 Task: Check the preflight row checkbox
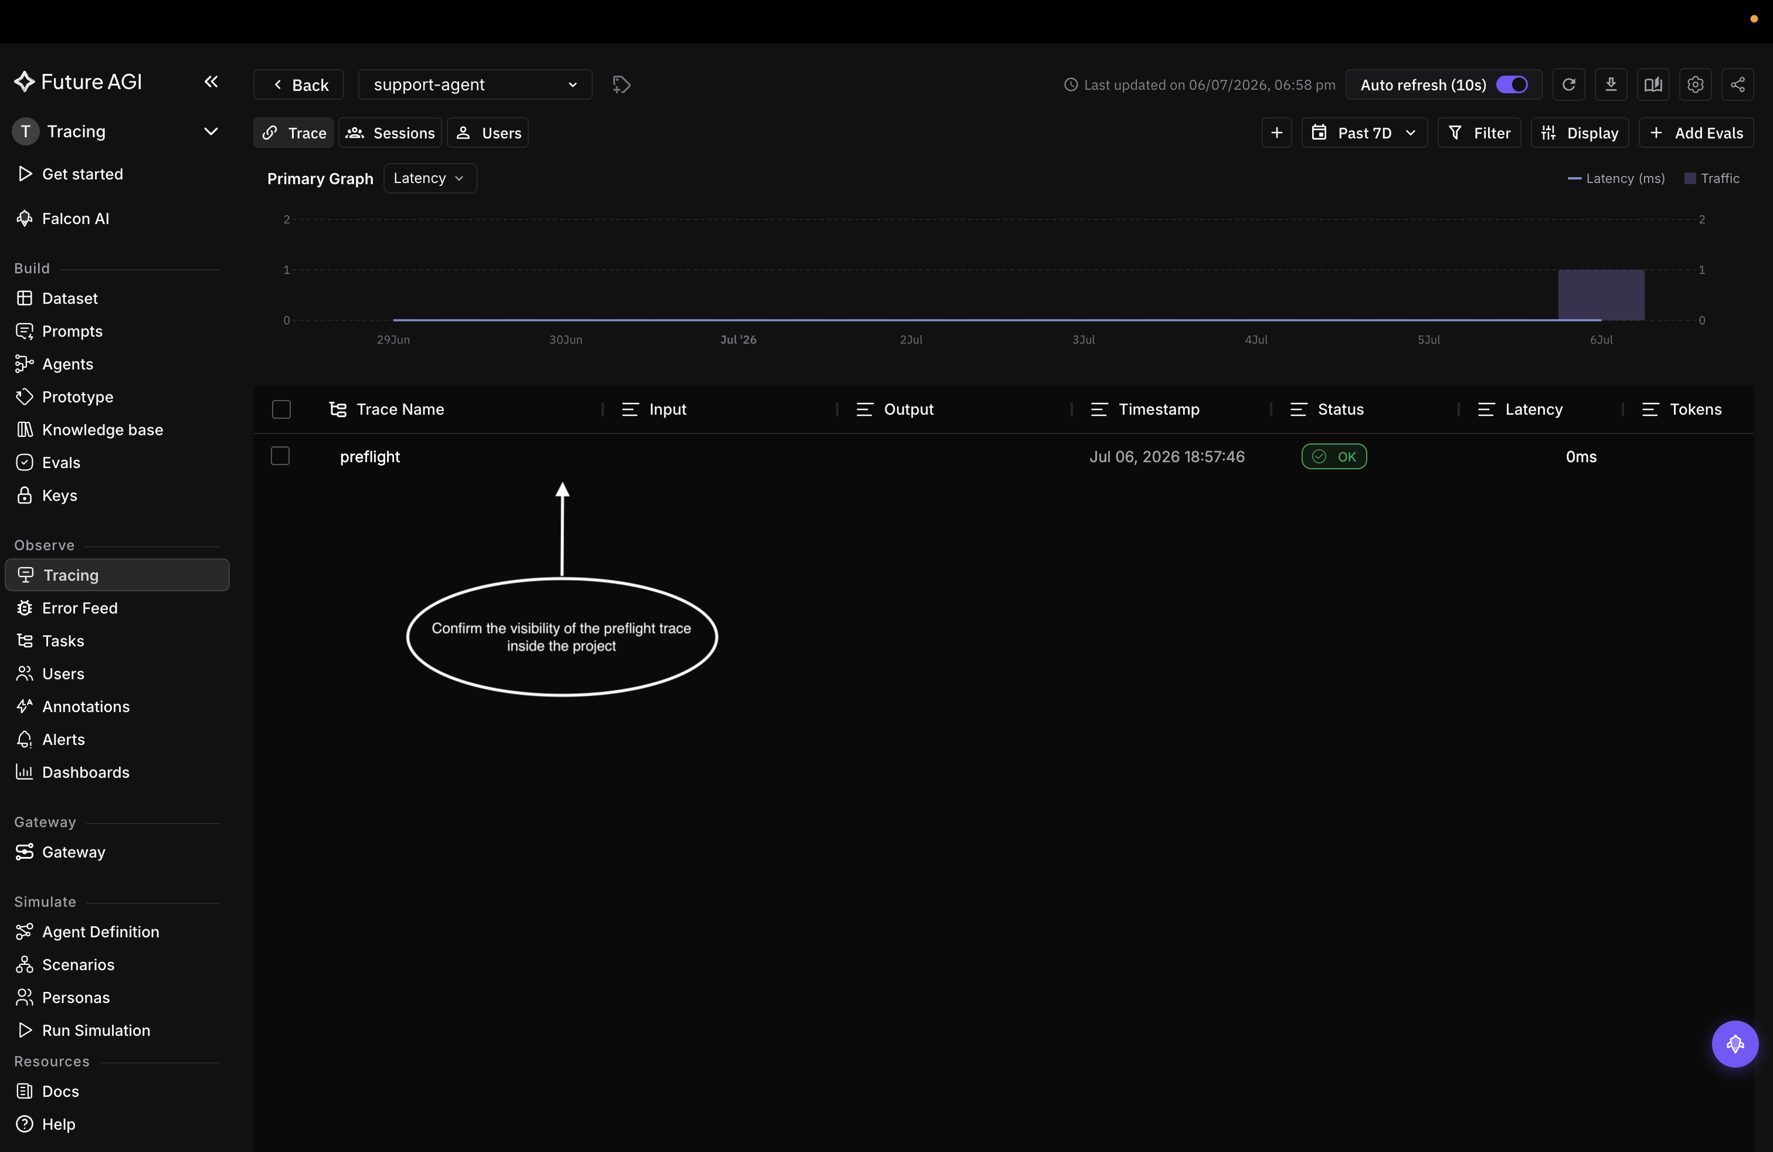[280, 456]
